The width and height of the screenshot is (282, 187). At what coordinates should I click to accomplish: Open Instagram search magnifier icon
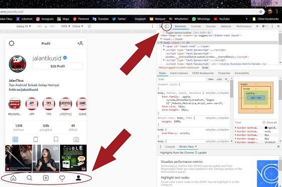click(29, 178)
